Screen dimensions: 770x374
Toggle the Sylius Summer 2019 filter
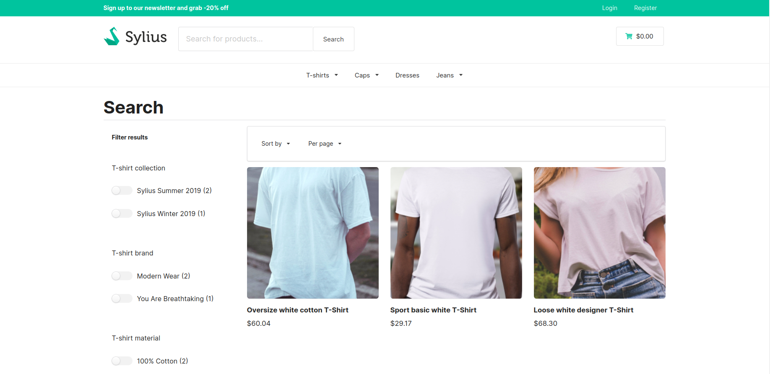122,191
